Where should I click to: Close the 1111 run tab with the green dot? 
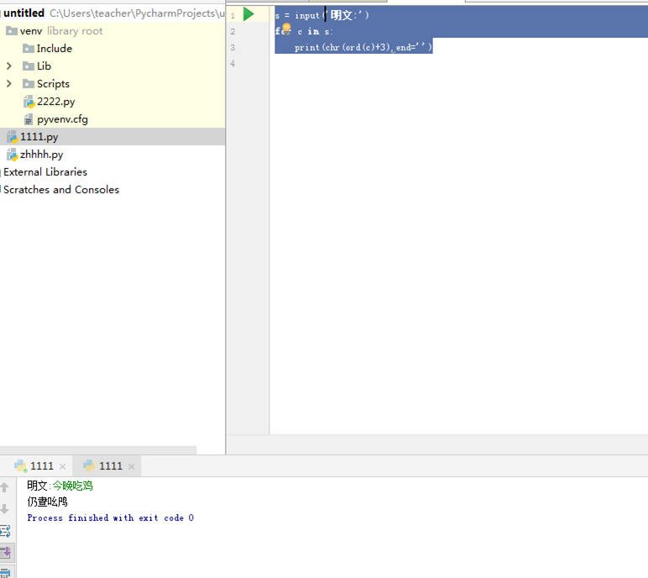pos(62,467)
